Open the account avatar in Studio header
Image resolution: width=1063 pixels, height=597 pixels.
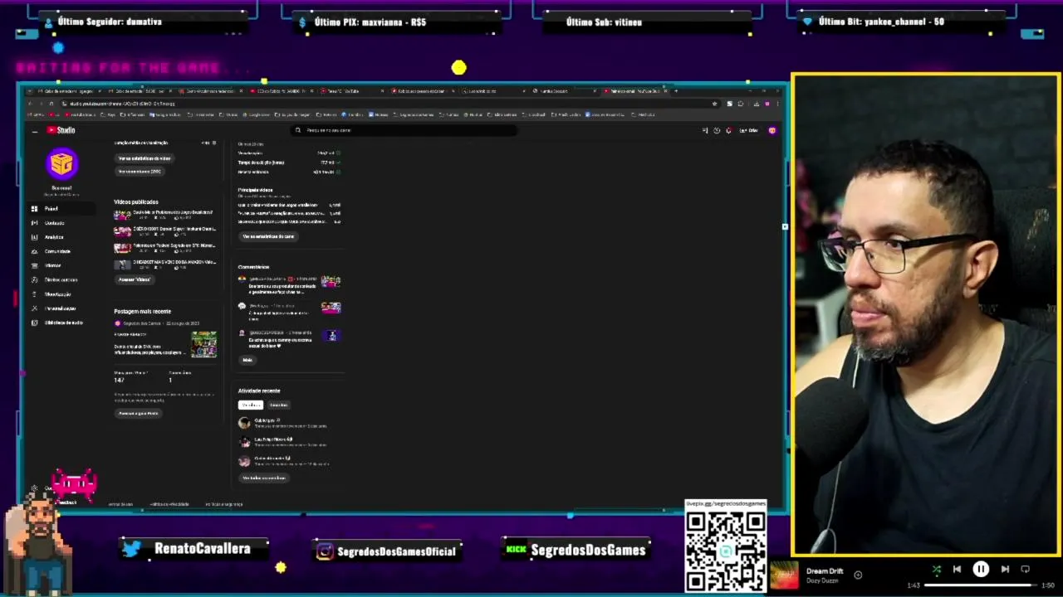click(772, 130)
